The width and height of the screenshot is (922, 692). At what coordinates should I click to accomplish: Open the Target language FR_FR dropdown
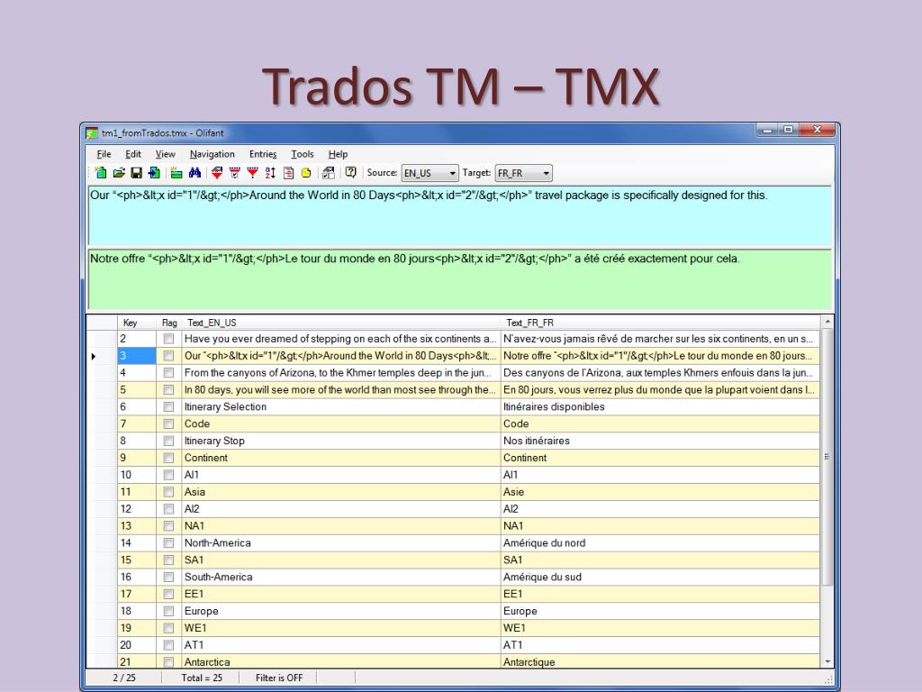coord(547,173)
